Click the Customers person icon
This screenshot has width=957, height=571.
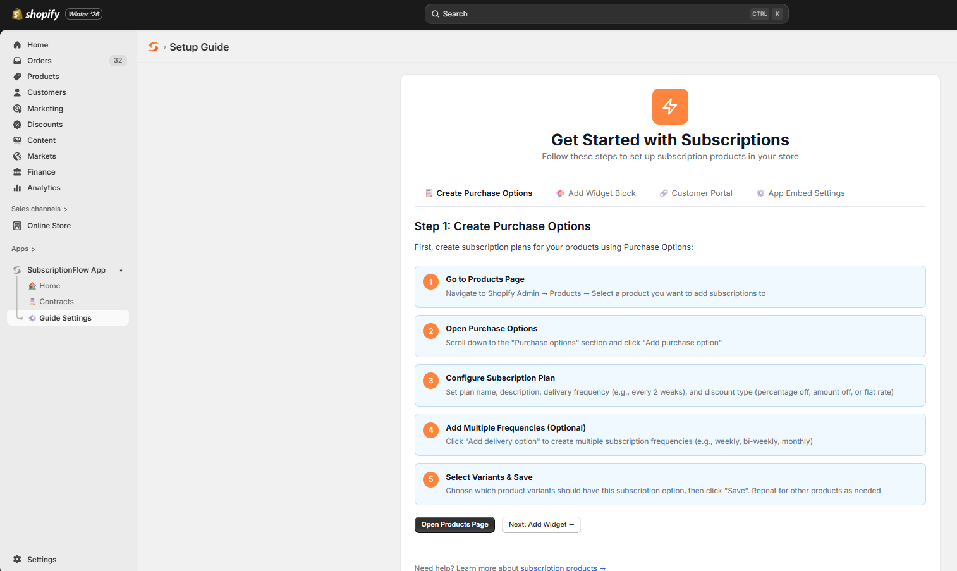[x=17, y=92]
